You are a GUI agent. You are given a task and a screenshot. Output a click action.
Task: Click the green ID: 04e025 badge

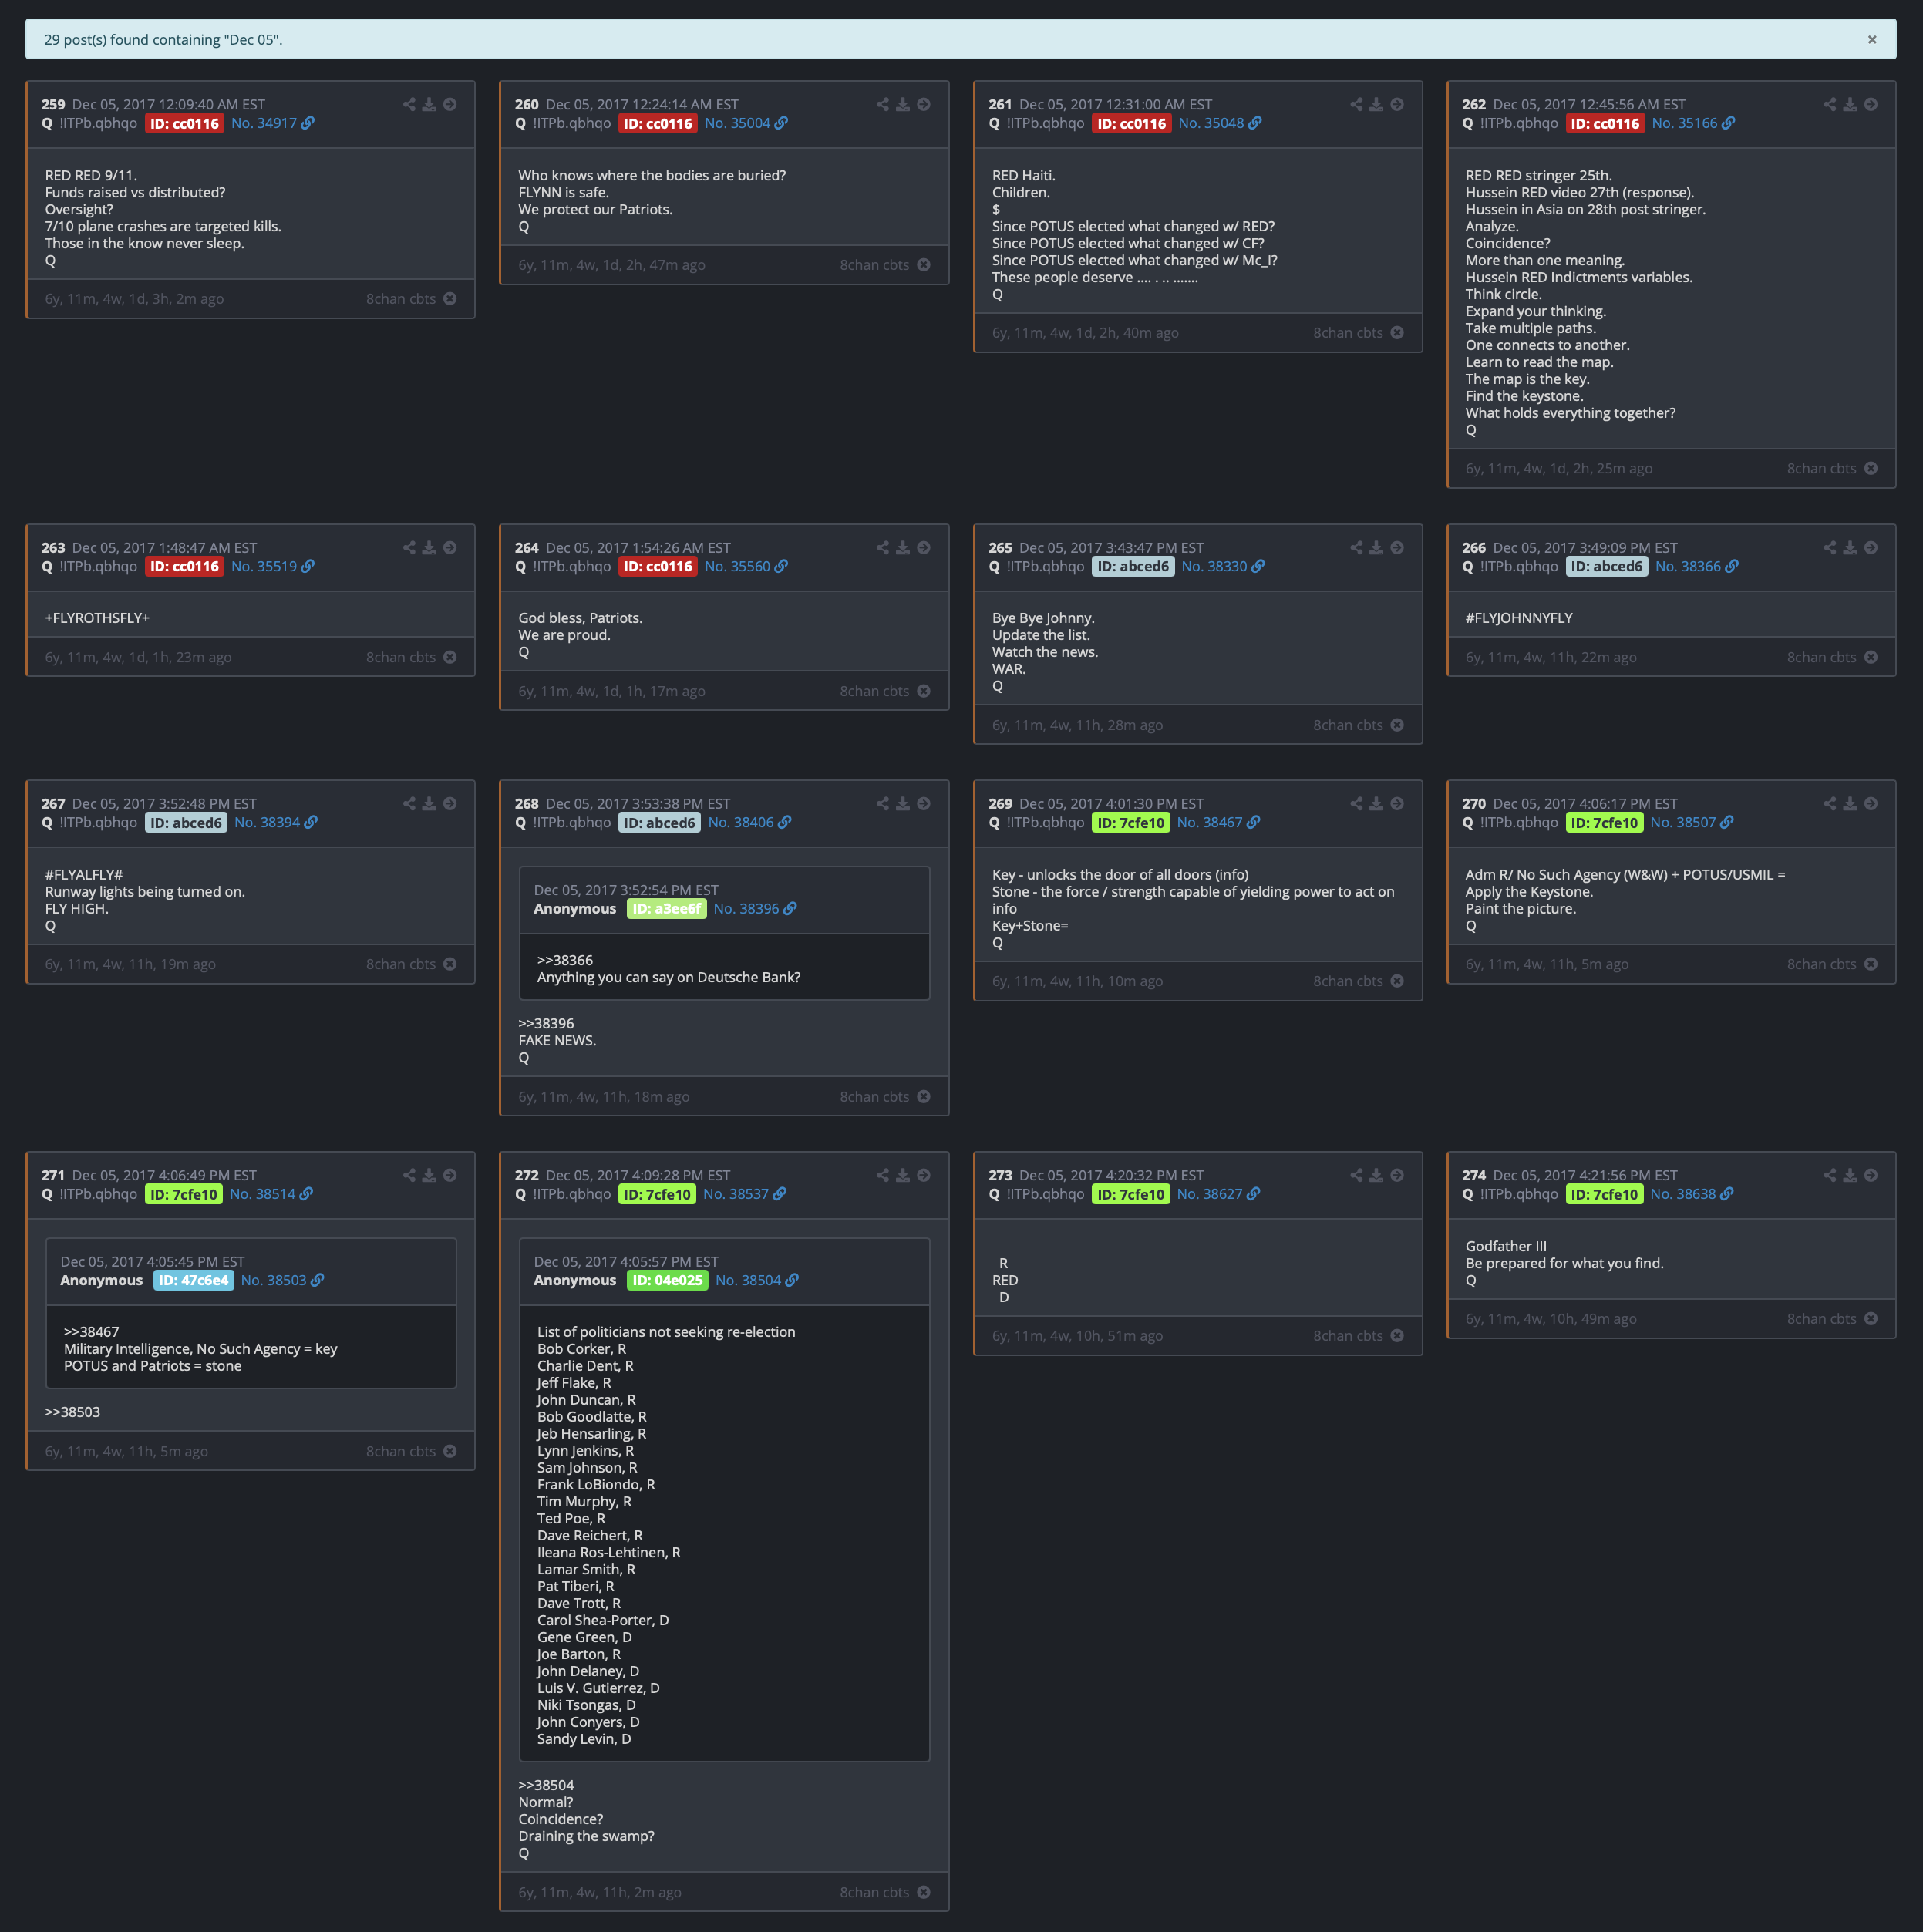click(x=668, y=1280)
